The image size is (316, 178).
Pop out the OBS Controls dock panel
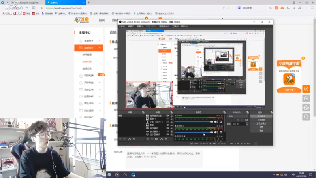[x=271, y=112]
